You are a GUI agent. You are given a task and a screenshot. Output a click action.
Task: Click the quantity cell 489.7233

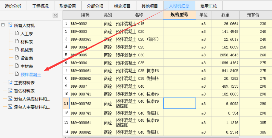pyautogui.click(x=226, y=86)
